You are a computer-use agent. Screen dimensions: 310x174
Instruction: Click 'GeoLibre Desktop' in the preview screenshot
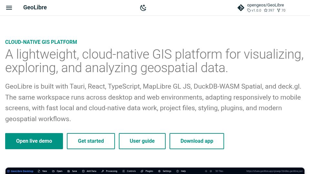click(x=20, y=171)
